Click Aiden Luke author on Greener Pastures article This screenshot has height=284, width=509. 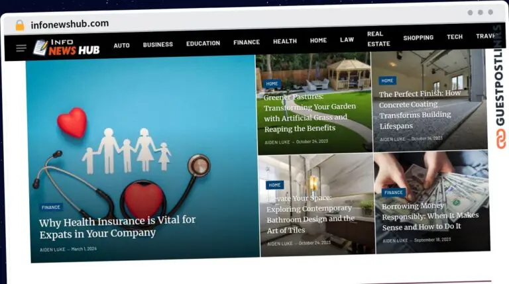click(277, 142)
